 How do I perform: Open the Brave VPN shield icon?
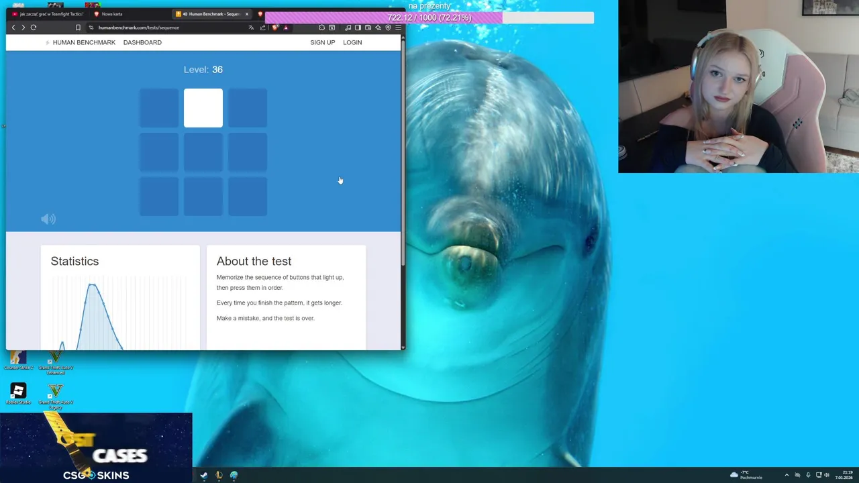click(388, 28)
